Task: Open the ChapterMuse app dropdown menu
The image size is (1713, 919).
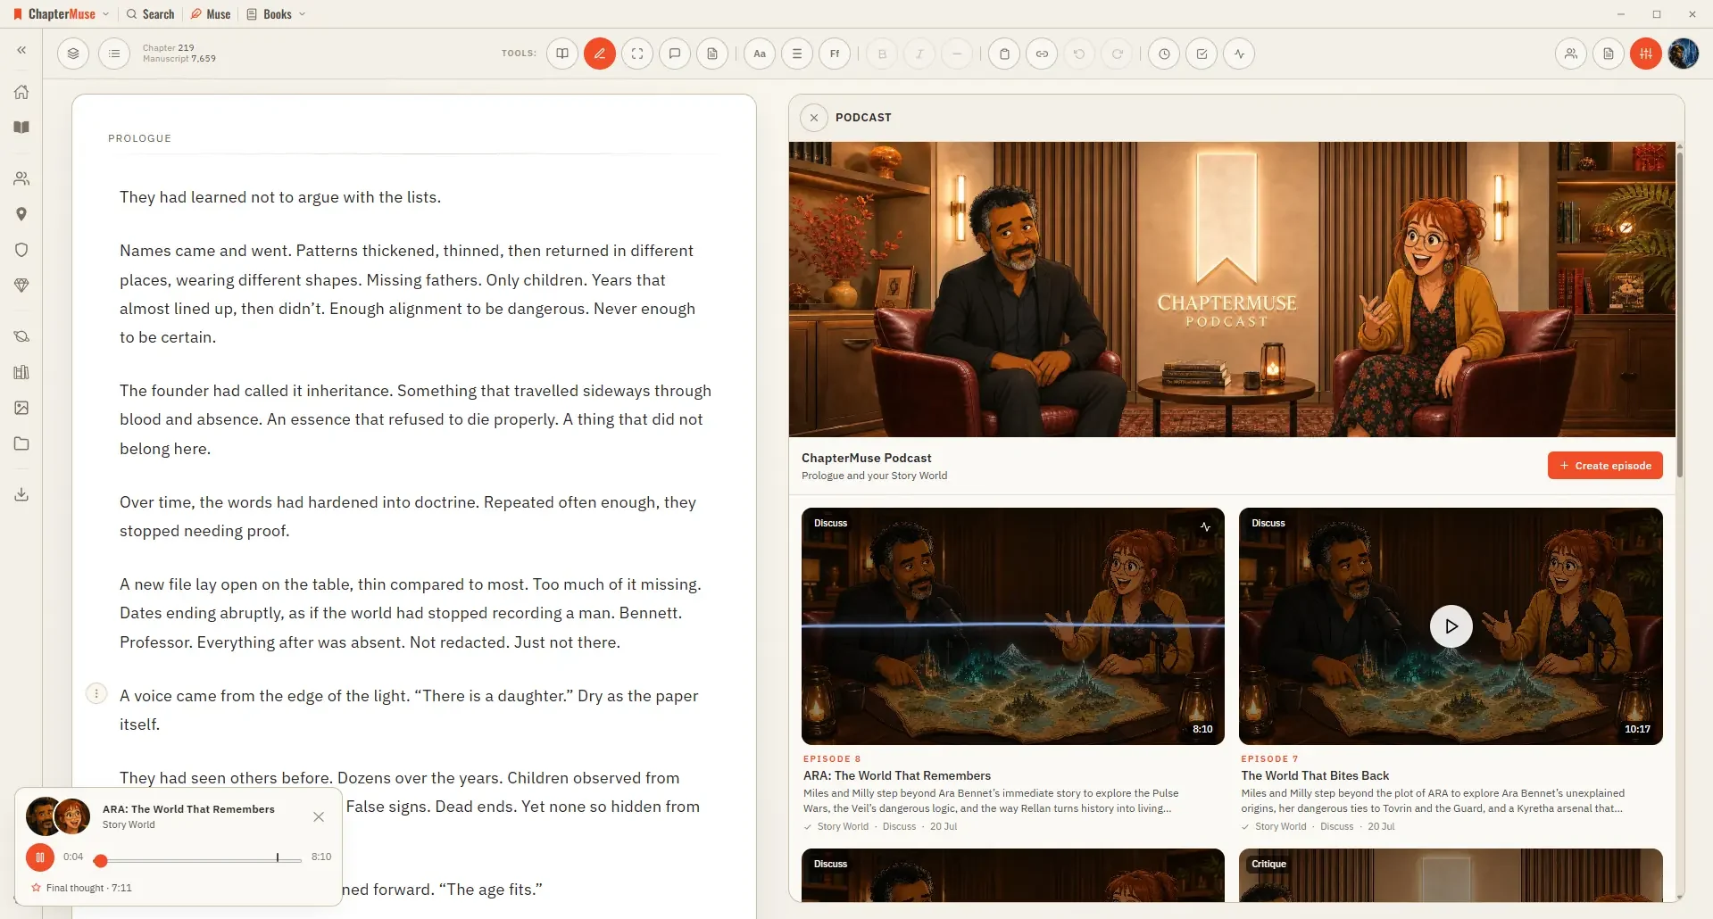Action: pyautogui.click(x=61, y=14)
